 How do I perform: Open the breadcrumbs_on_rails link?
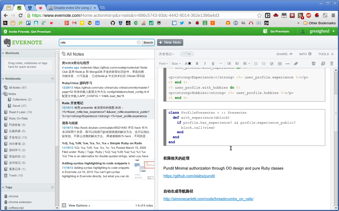tap(208, 199)
